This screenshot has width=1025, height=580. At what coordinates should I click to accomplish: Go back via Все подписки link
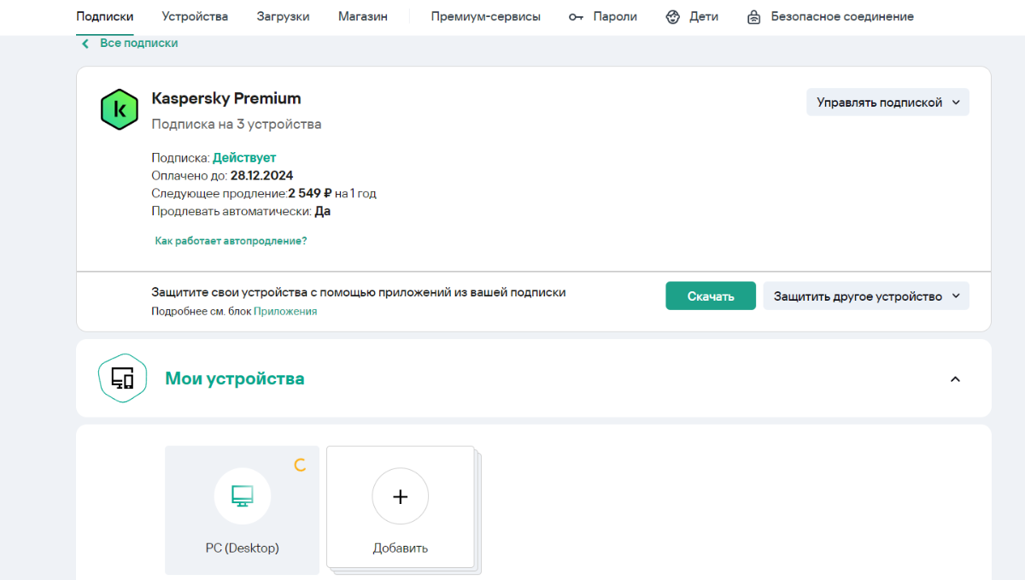coord(138,43)
